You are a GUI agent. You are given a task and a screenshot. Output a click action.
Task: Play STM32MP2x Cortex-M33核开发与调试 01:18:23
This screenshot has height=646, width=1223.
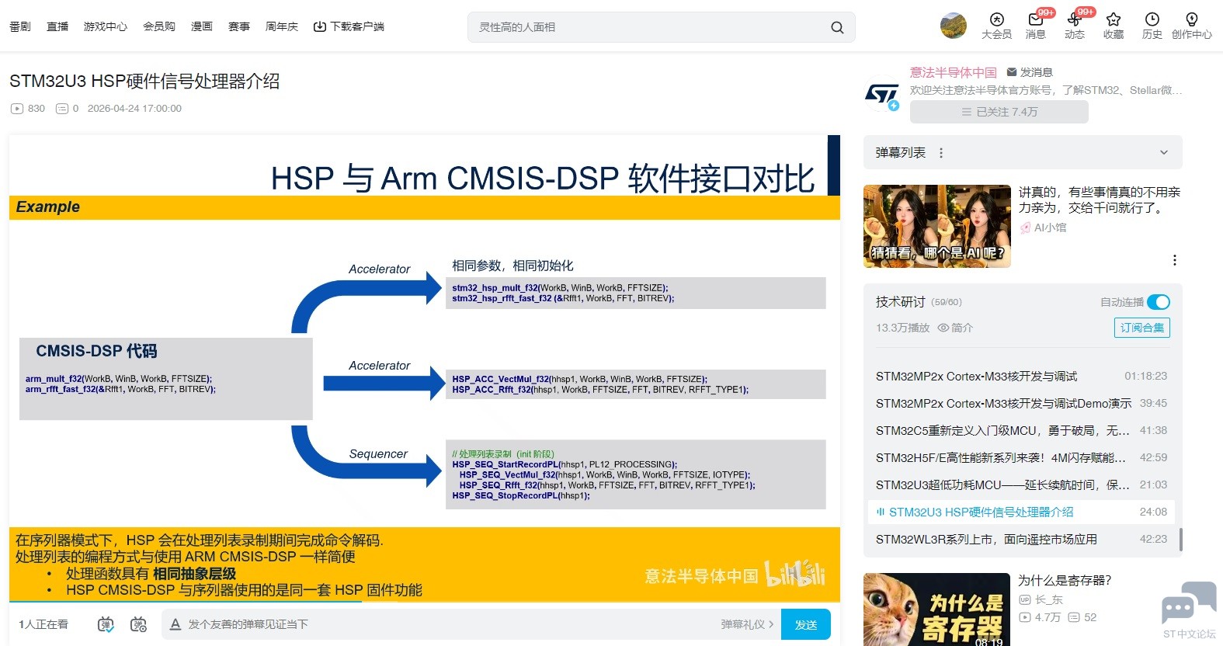(1021, 376)
